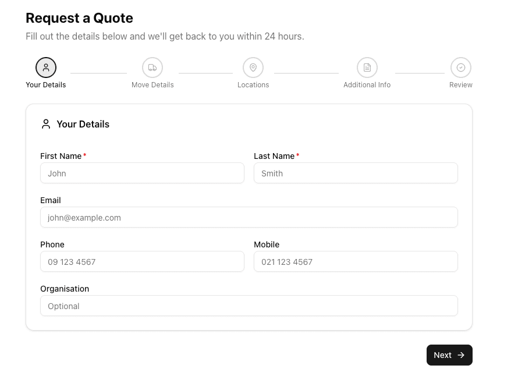Click the Phone input field
The image size is (511, 383).
(142, 261)
